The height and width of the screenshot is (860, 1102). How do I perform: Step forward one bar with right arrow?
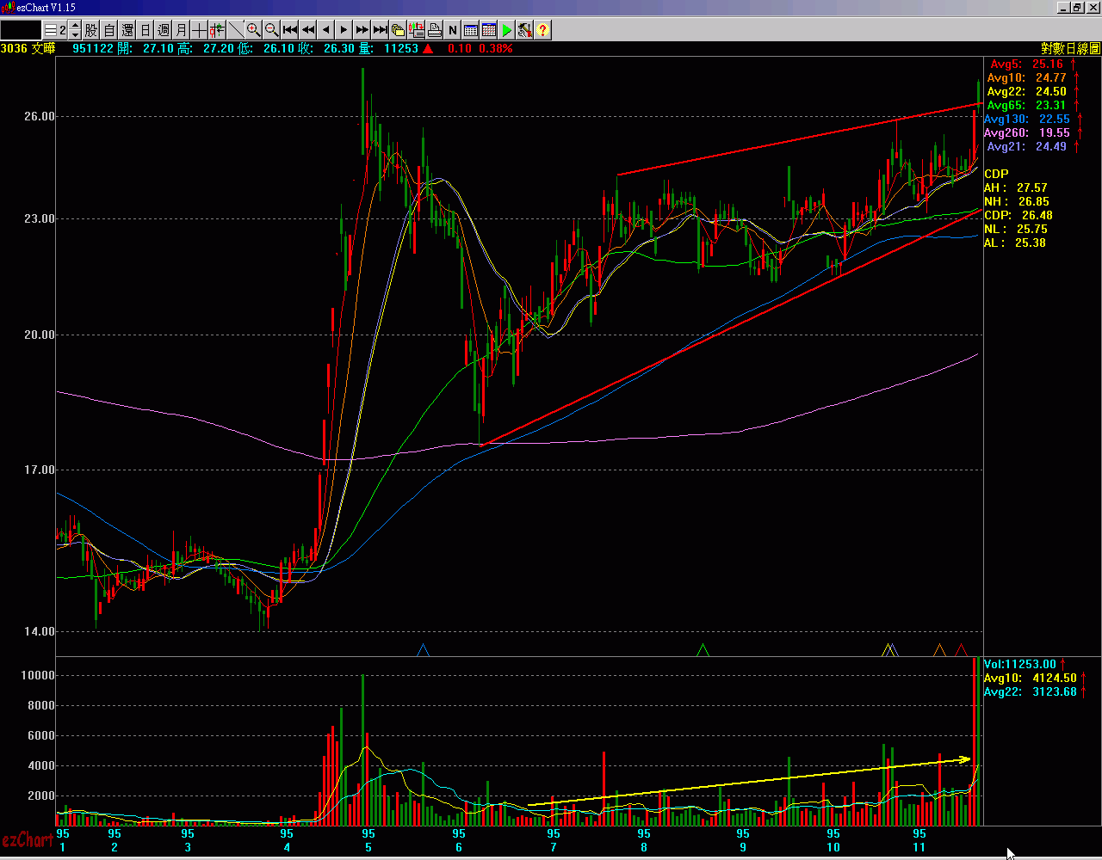(x=344, y=30)
